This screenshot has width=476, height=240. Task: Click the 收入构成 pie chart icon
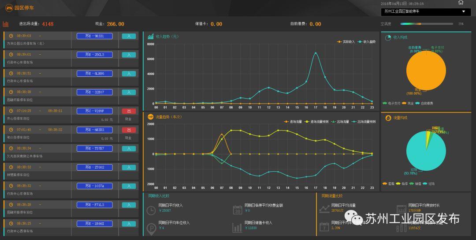coord(388,38)
